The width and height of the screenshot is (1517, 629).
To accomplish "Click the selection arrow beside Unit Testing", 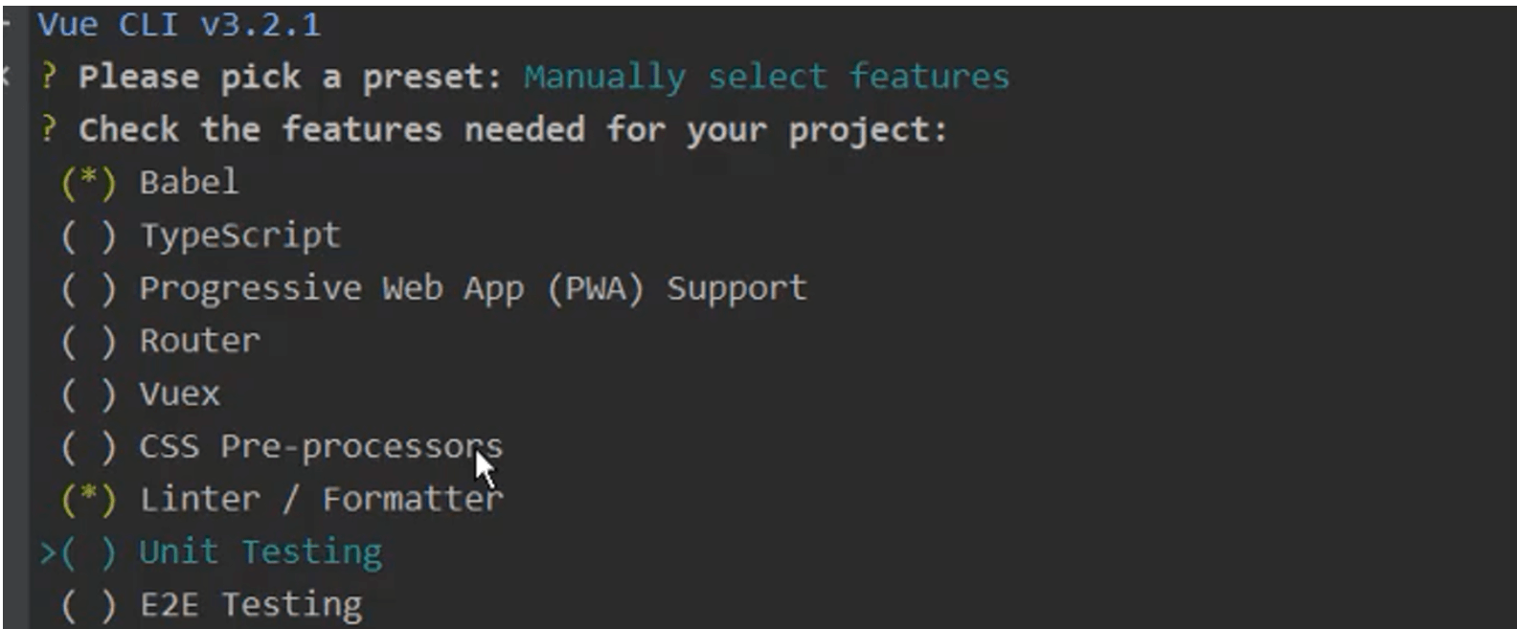I will [x=48, y=552].
